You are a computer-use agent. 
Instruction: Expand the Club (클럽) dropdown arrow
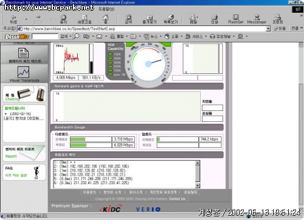click(x=127, y=36)
